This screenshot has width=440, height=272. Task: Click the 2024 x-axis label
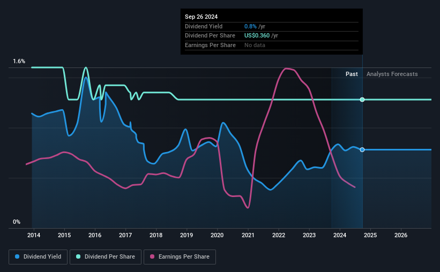click(340, 235)
